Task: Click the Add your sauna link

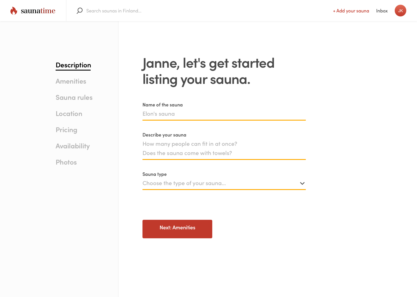Action: [x=351, y=11]
